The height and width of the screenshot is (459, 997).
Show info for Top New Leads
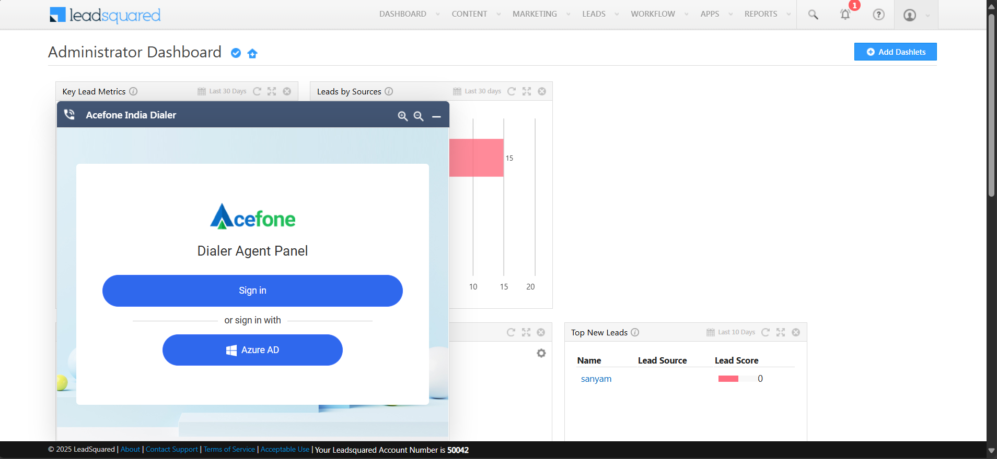[635, 332]
